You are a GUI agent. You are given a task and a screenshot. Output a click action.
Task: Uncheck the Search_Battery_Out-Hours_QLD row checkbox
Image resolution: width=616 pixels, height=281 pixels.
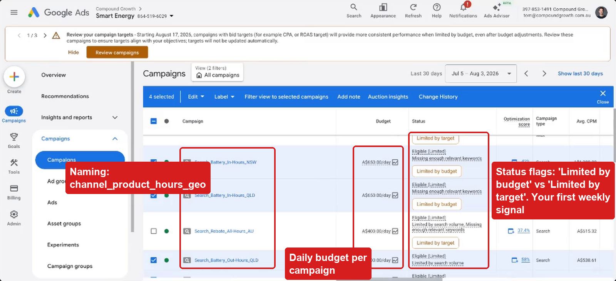tap(154, 260)
